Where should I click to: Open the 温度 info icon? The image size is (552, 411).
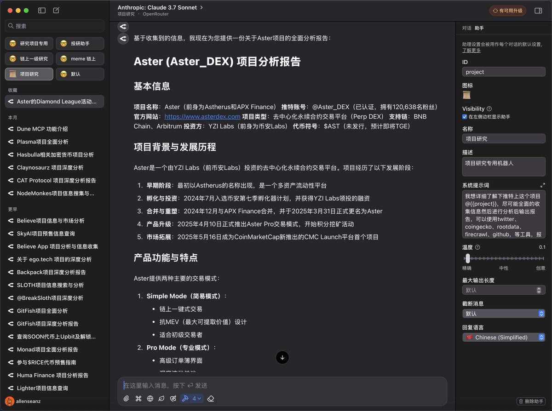pyautogui.click(x=477, y=247)
